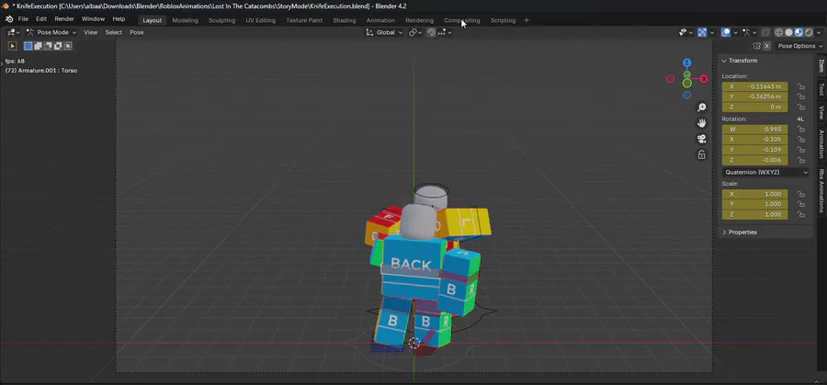The width and height of the screenshot is (827, 385).
Task: Lock the Location Z value
Action: tap(800, 108)
